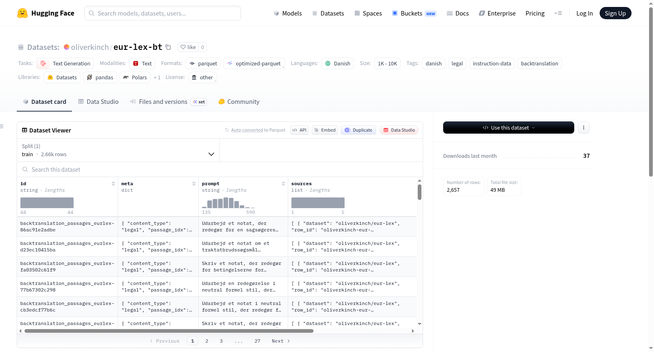Open the Dataset card tab

coord(45,102)
